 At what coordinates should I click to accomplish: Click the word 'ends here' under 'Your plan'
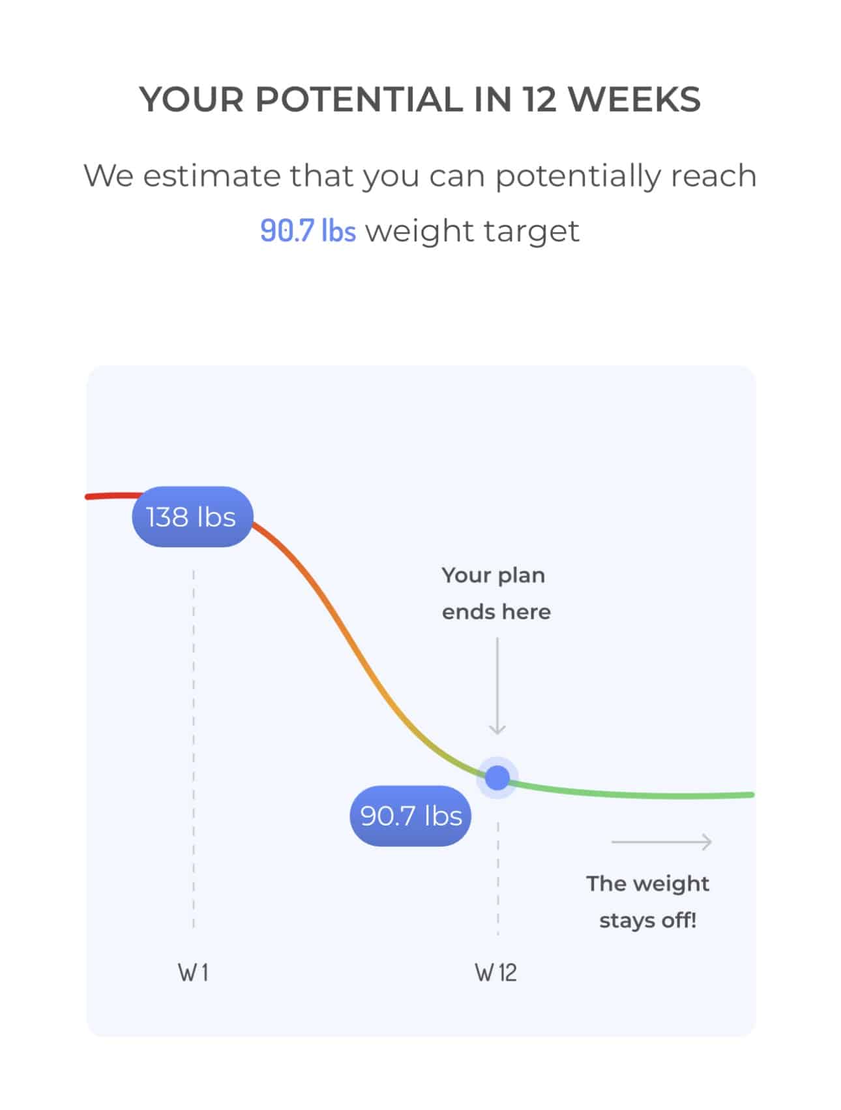[496, 612]
